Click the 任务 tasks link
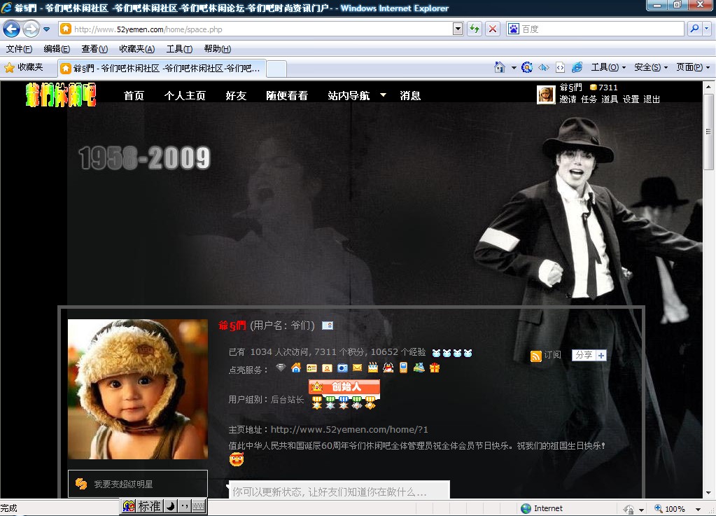 [x=589, y=99]
